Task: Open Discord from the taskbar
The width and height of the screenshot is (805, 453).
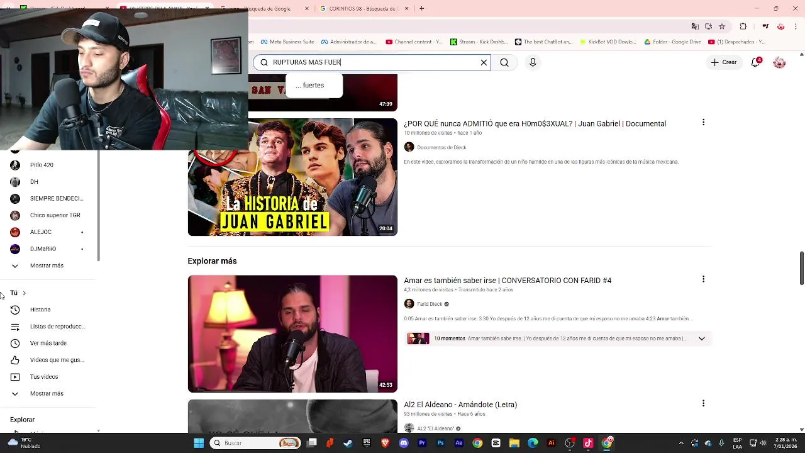Action: point(404,443)
